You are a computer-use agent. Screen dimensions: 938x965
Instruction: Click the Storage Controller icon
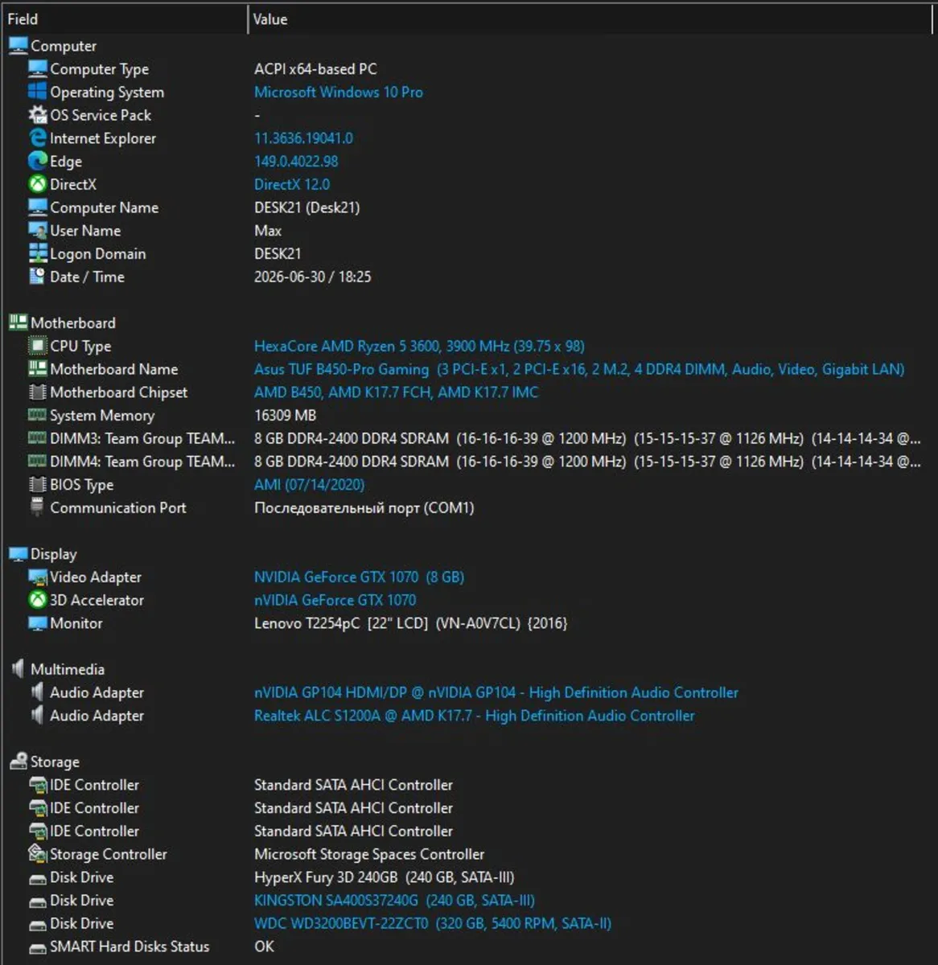pos(37,854)
